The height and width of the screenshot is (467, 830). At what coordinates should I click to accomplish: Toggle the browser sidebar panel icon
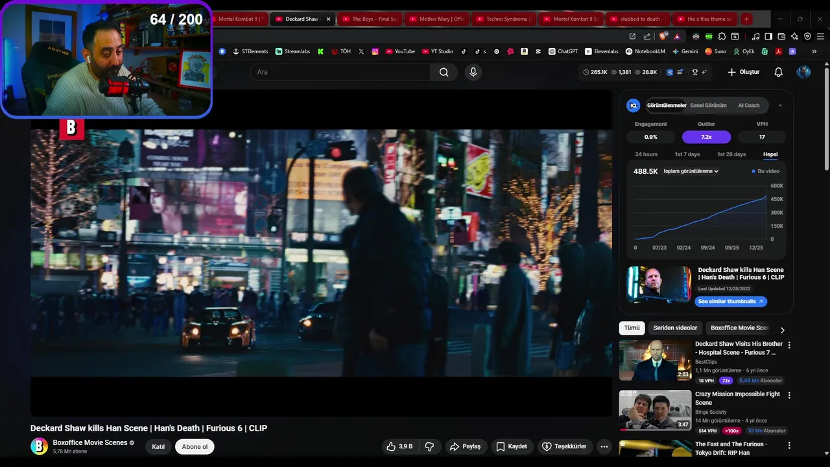point(768,36)
